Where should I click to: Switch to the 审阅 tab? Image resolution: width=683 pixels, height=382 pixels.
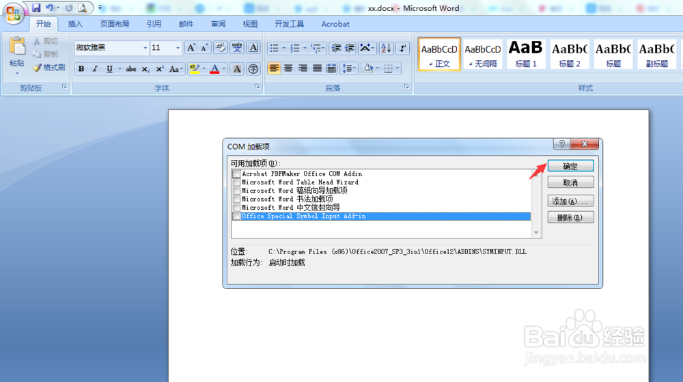[x=219, y=24]
